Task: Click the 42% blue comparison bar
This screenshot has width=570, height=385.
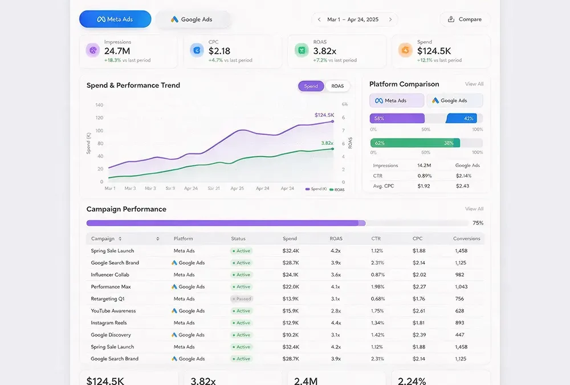Action: click(462, 118)
